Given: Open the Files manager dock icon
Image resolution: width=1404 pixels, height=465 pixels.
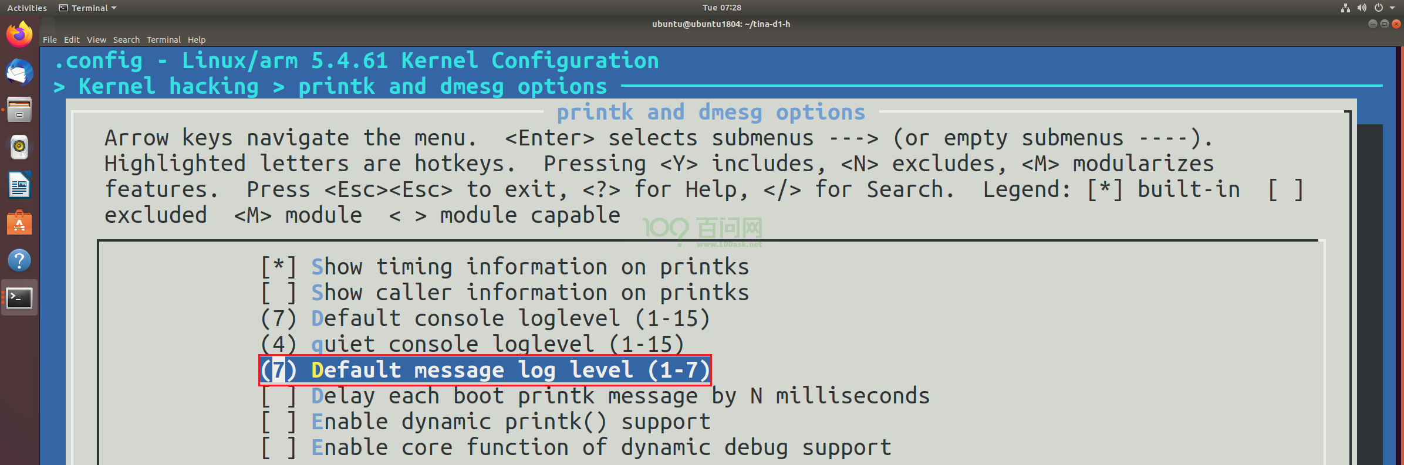Looking at the screenshot, I should pyautogui.click(x=19, y=110).
